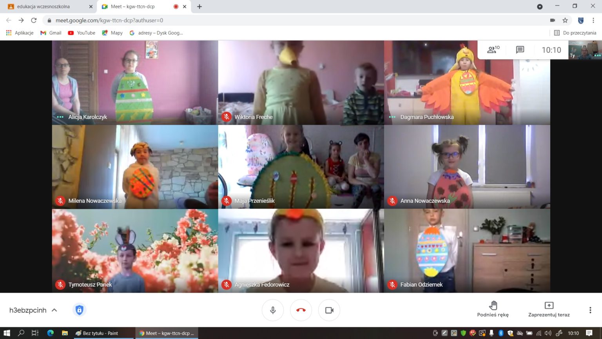Click the microphone tray icon

click(491, 333)
